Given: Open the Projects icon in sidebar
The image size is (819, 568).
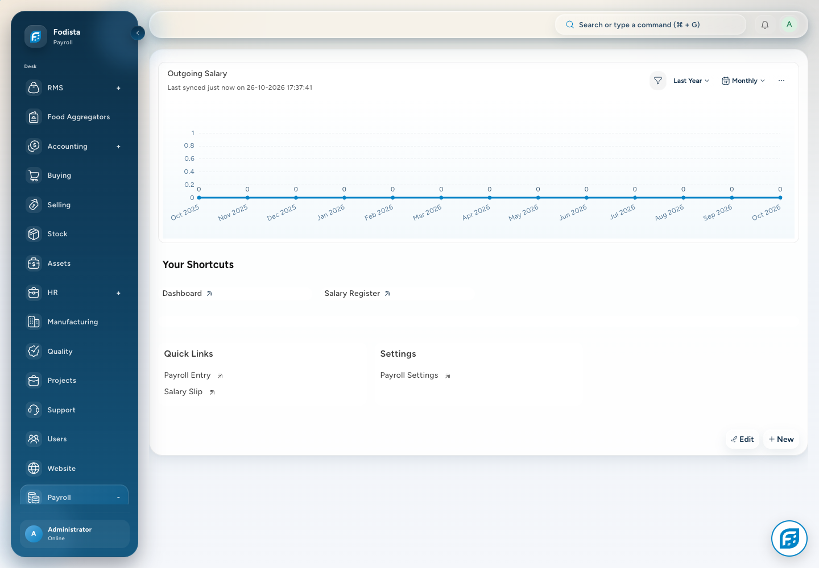Looking at the screenshot, I should coord(34,381).
